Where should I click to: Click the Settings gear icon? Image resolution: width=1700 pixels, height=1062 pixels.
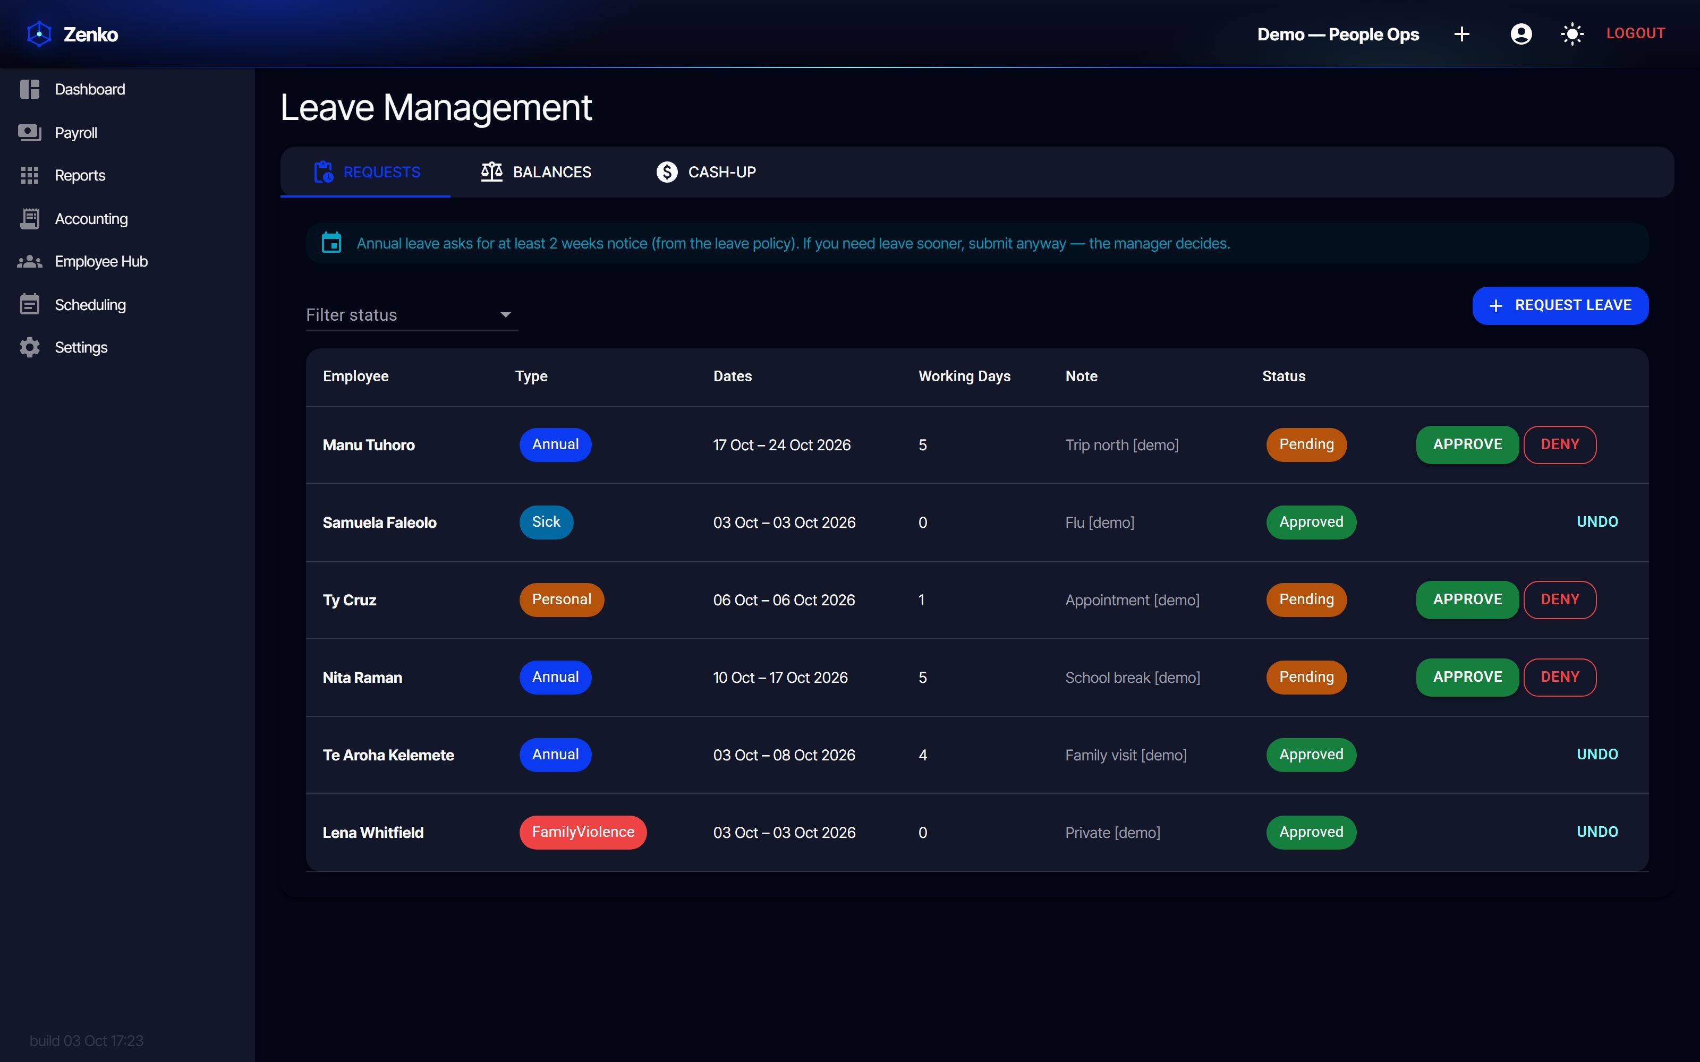pyautogui.click(x=30, y=347)
